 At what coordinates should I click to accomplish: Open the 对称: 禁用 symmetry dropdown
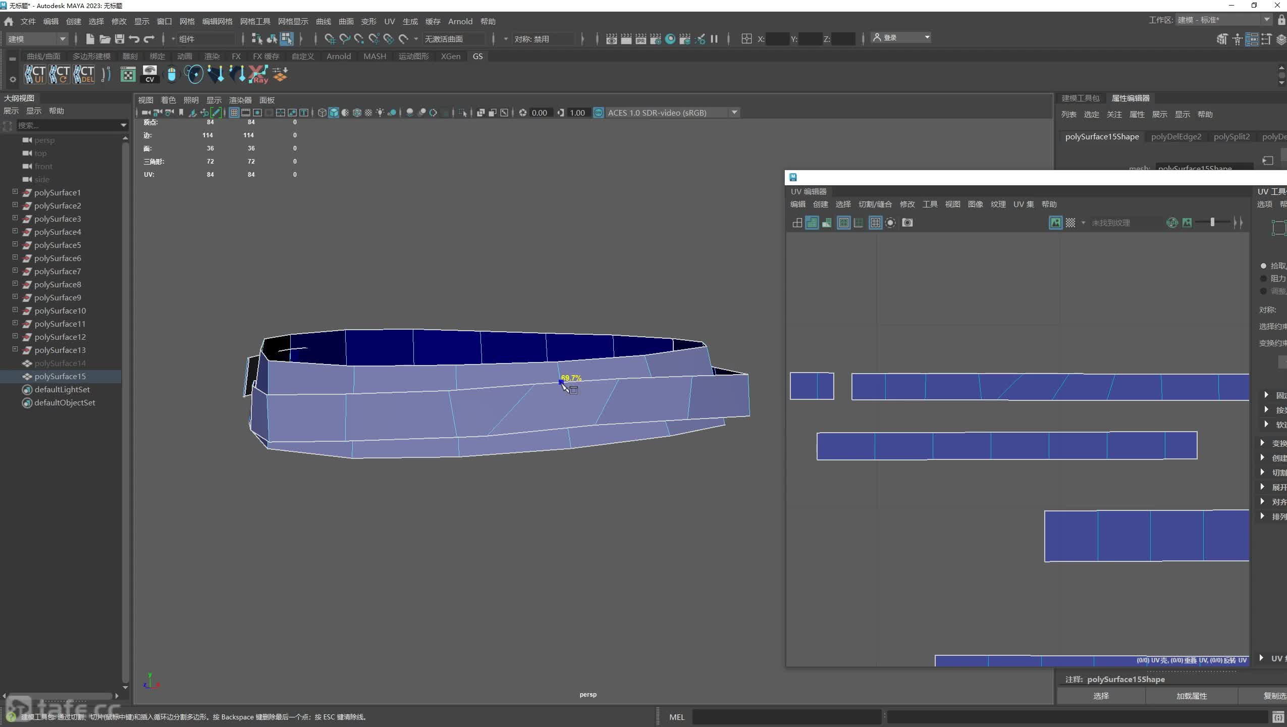click(x=544, y=39)
